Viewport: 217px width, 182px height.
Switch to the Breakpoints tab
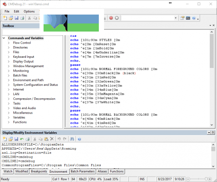(x=39, y=171)
